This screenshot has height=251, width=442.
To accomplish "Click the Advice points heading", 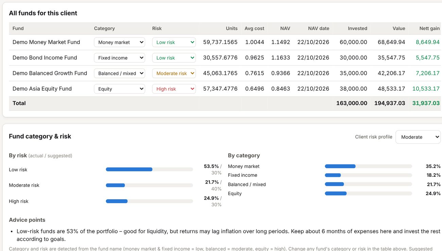I will (x=27, y=220).
